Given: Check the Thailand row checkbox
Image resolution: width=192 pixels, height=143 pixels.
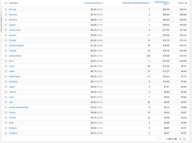Looking at the screenshot, I should tap(6, 133).
